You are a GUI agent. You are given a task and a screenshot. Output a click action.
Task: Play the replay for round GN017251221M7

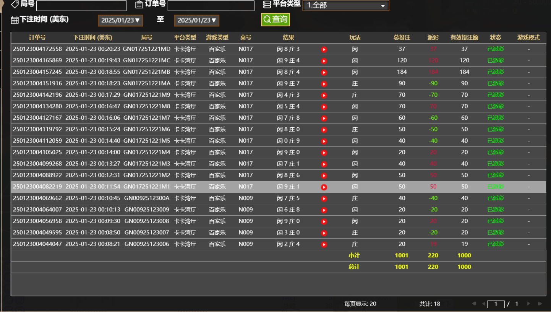[x=324, y=118]
